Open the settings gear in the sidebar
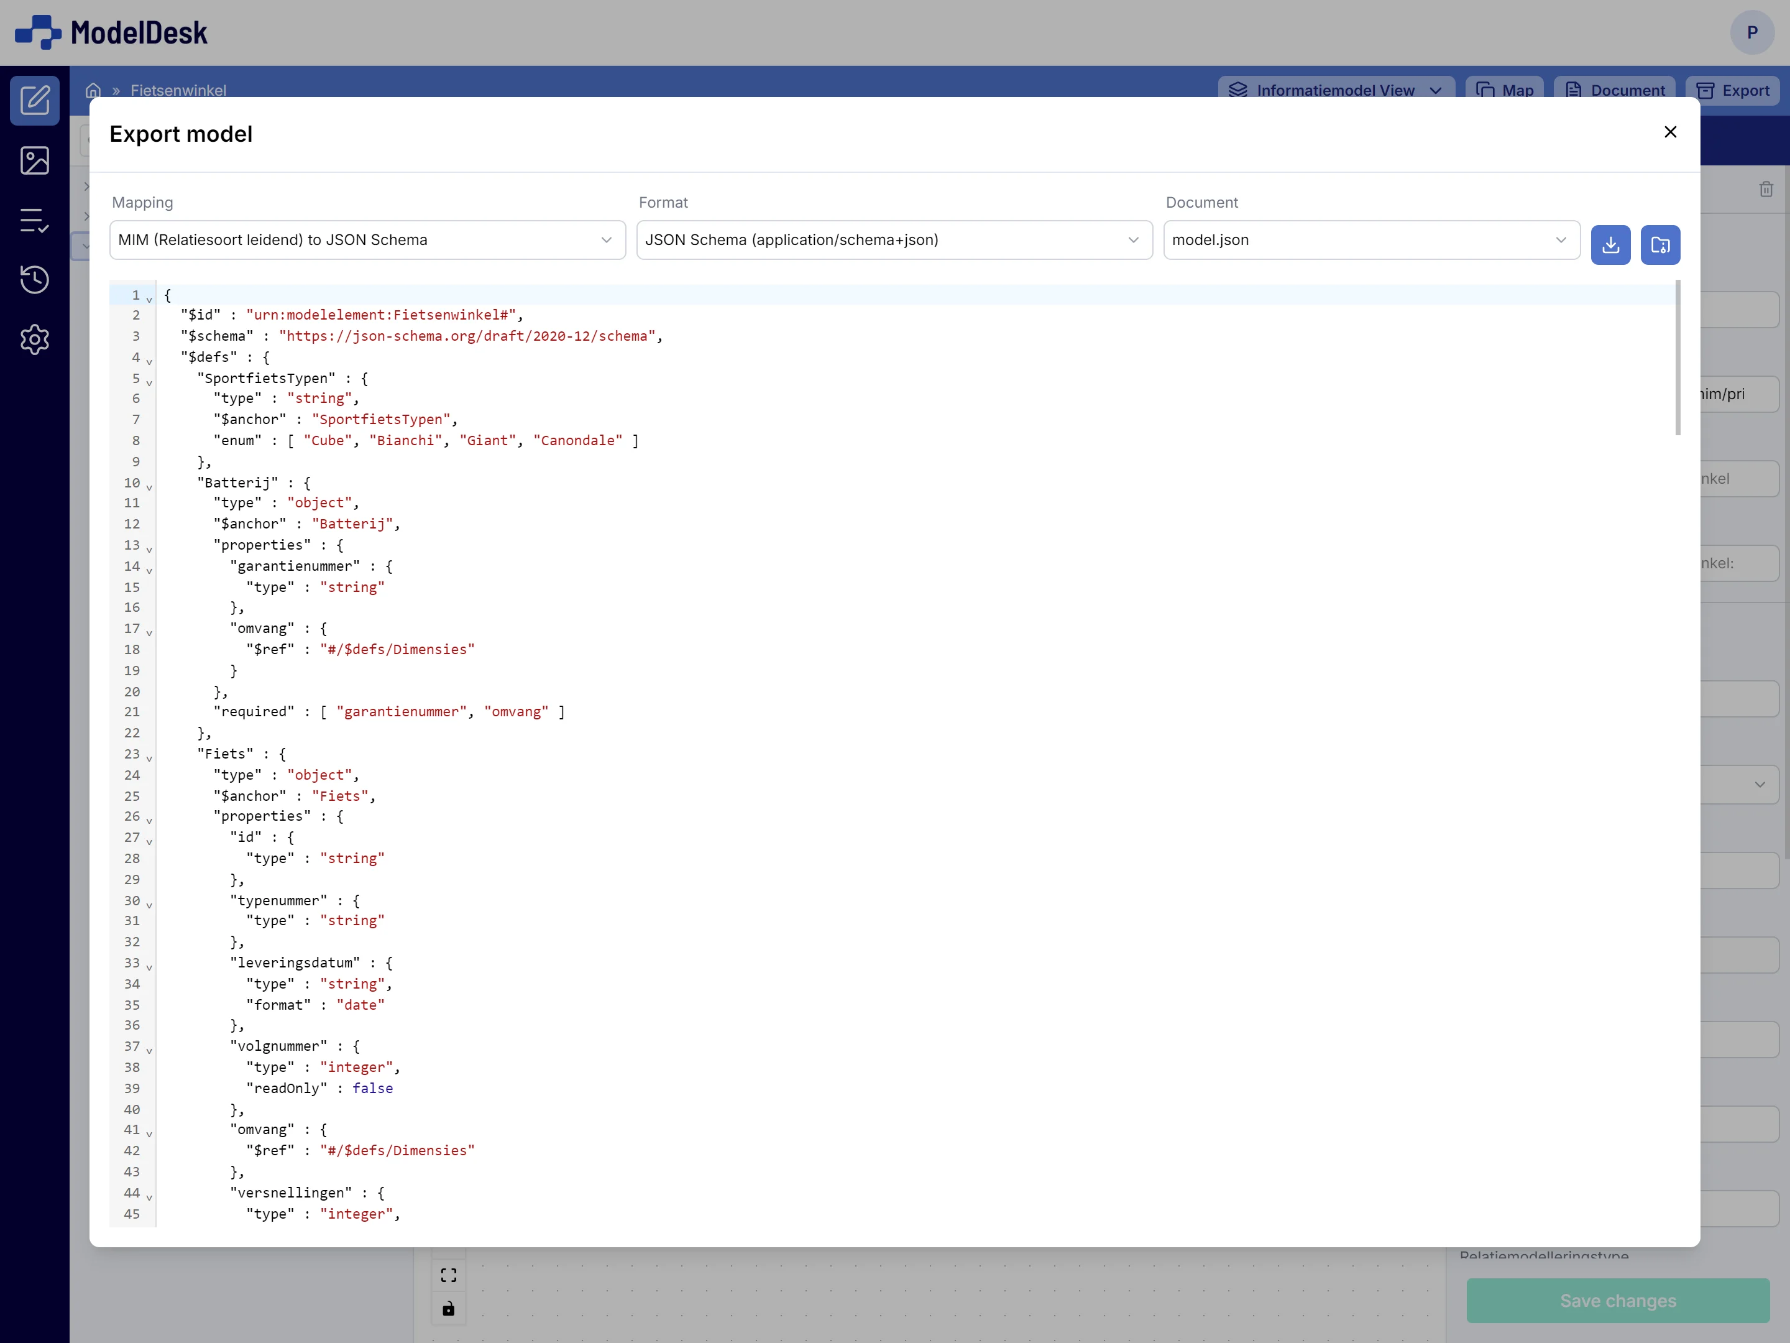 point(35,340)
